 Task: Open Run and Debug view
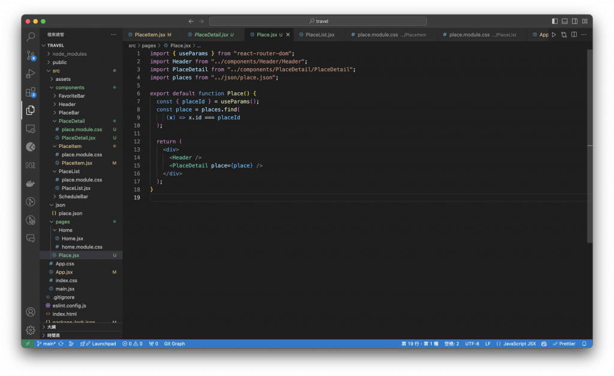click(x=31, y=74)
